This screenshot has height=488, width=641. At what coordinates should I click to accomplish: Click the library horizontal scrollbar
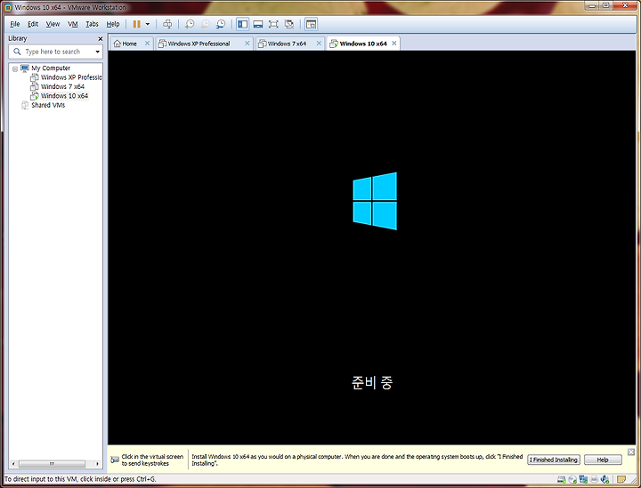[52, 463]
